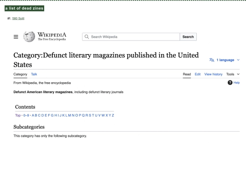Jump to letter C in contents
Screen dimensions: 246x184
(39, 115)
